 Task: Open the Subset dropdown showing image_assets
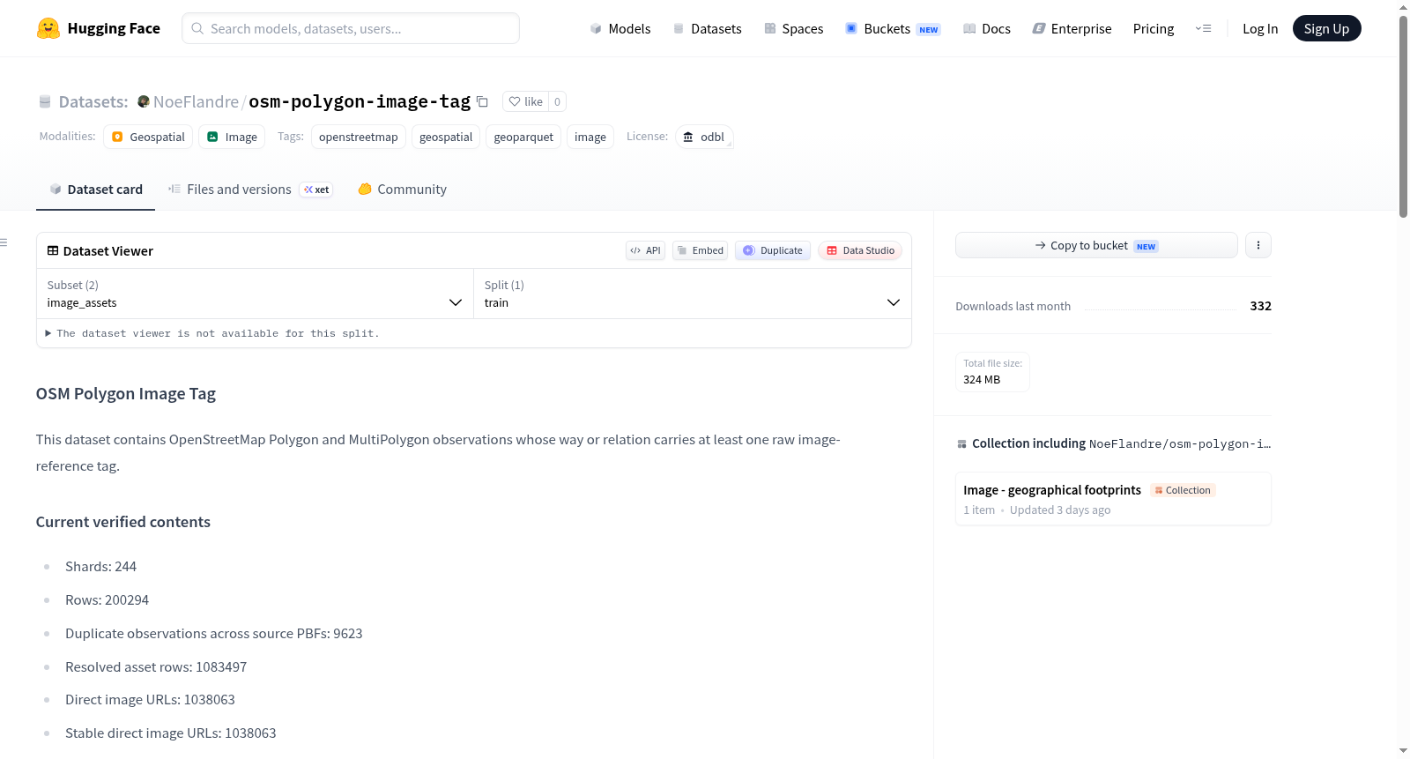(x=255, y=294)
